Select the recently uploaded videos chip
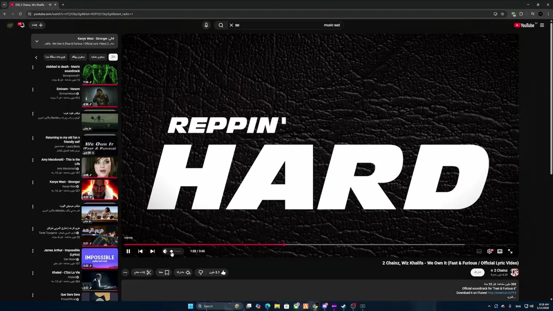Viewport: 553px width, 311px height. [x=55, y=57]
